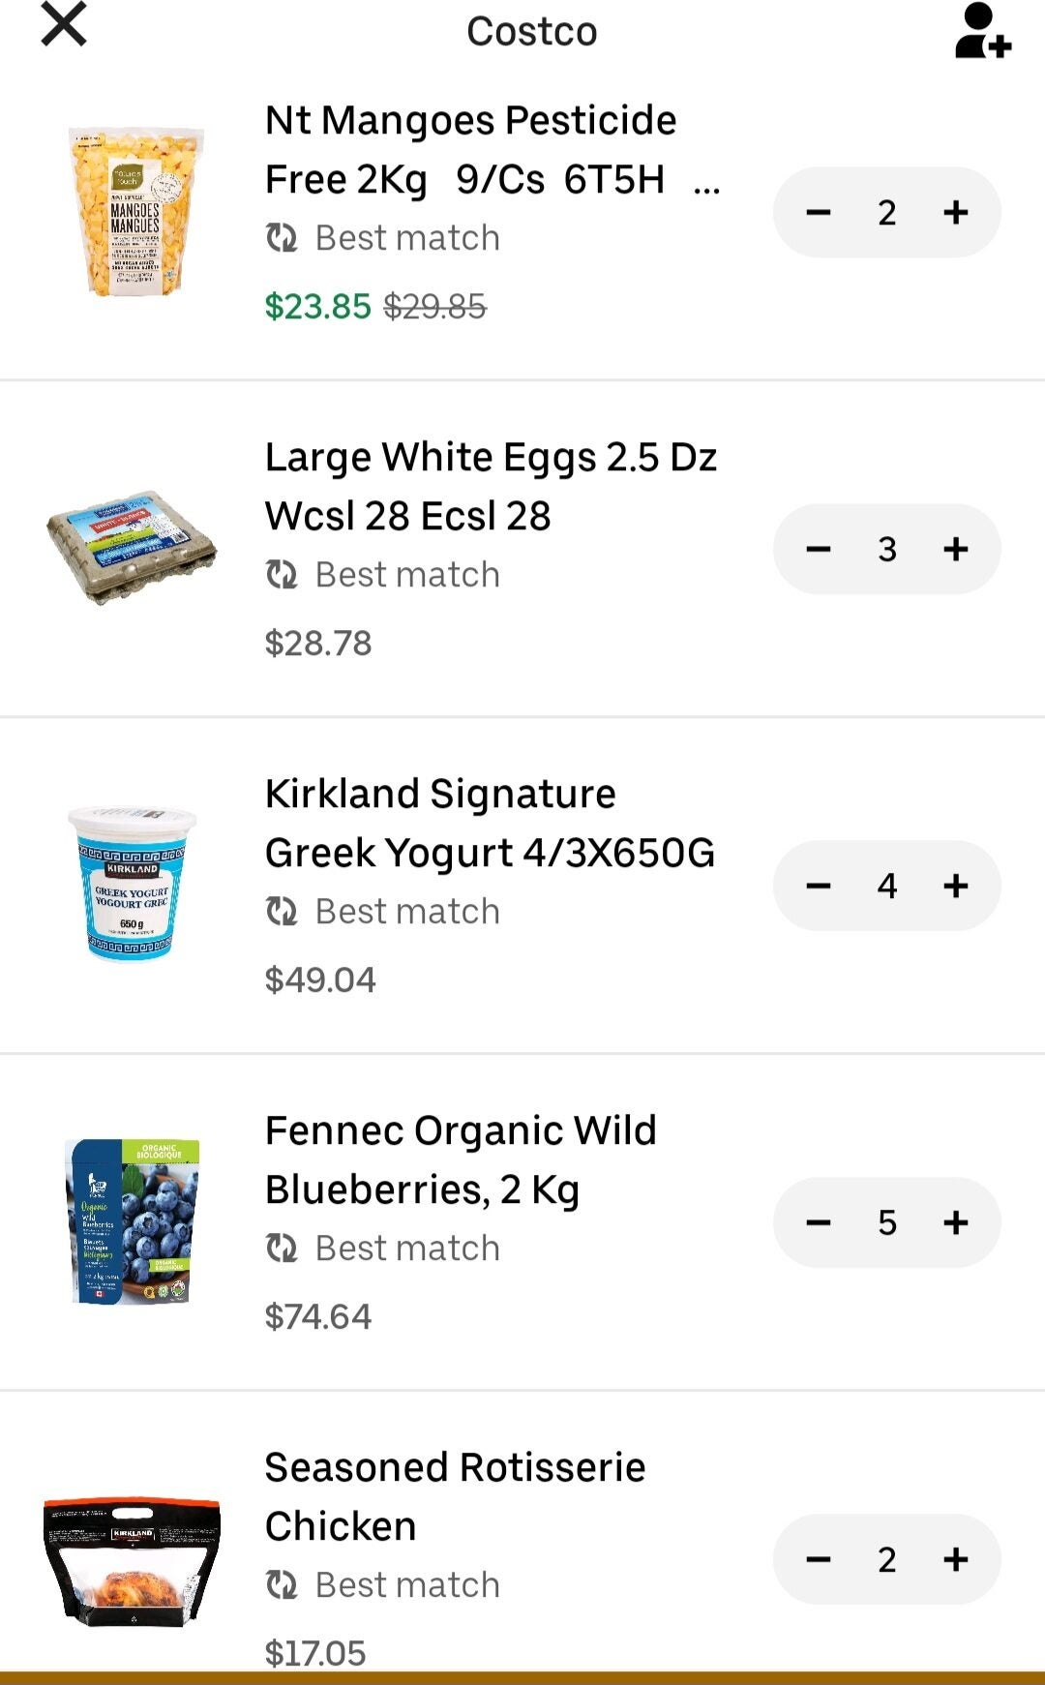Click the Best match icon for Rotisserie Chicken
Image resolution: width=1045 pixels, height=1685 pixels.
tap(284, 1584)
